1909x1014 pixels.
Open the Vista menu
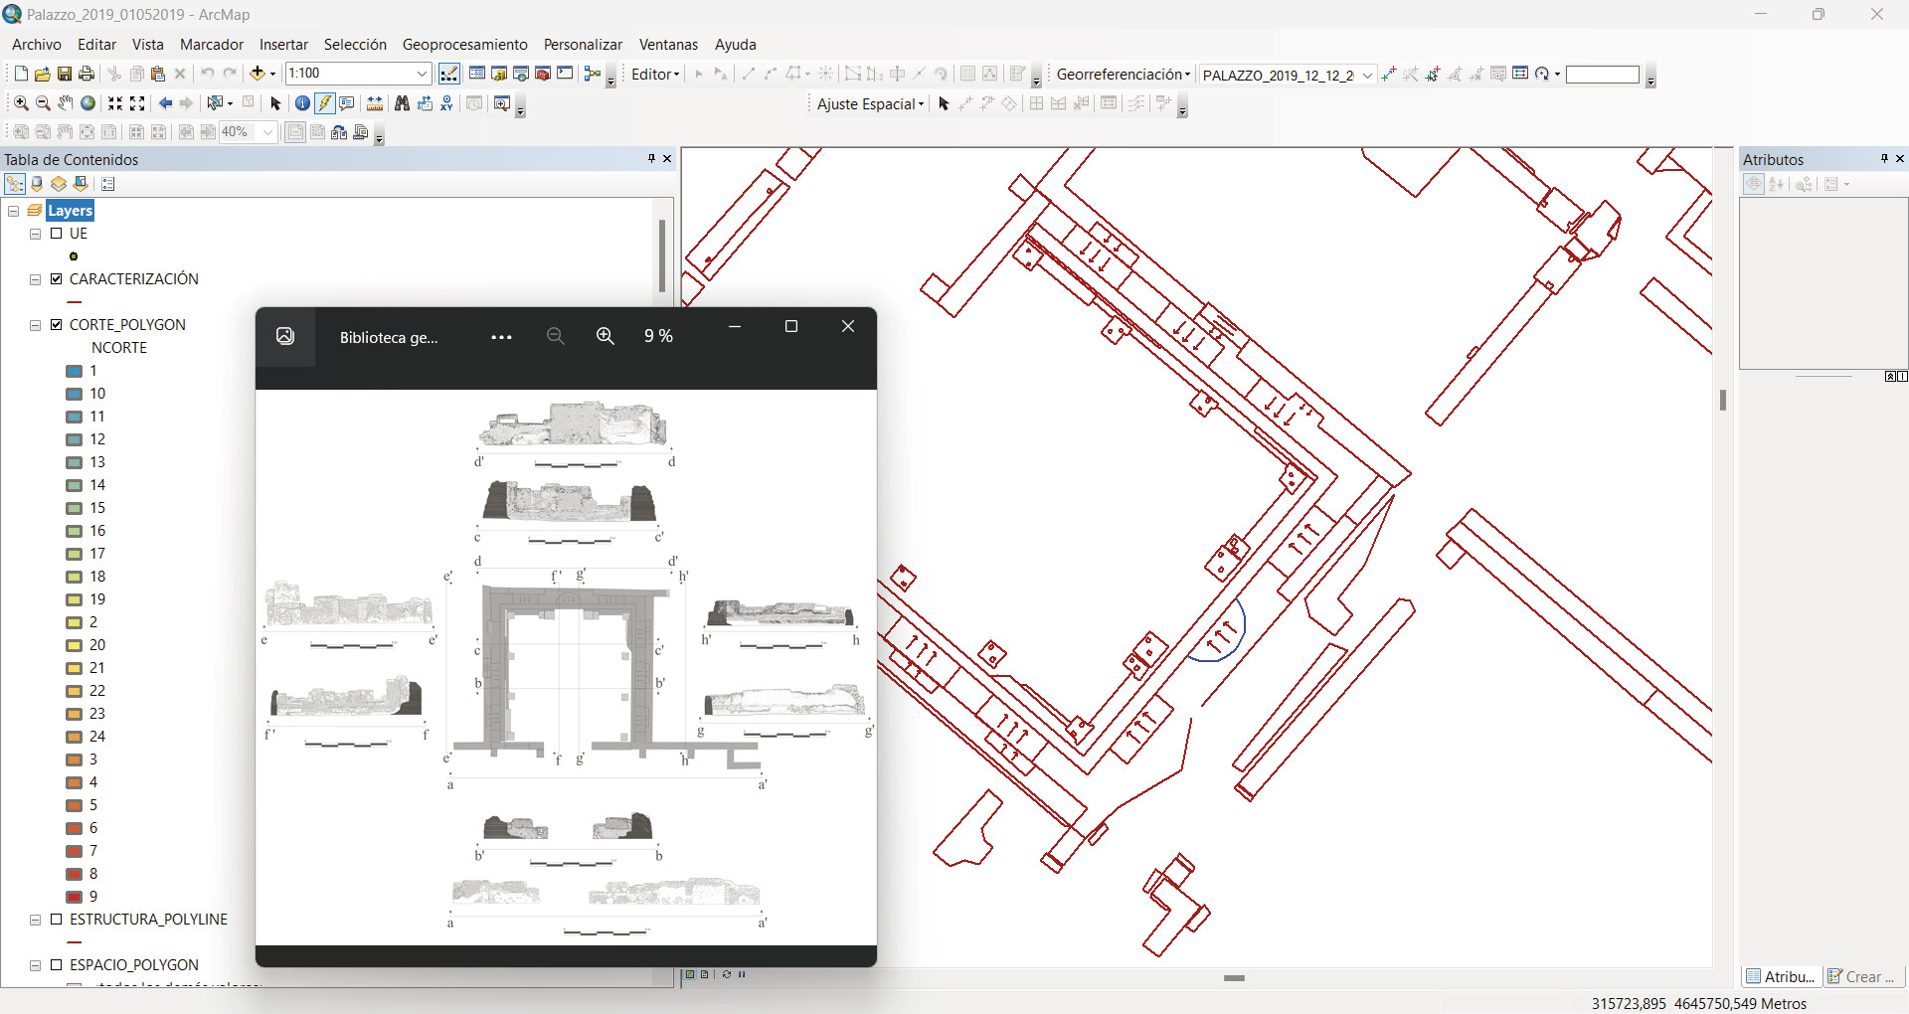[148, 45]
